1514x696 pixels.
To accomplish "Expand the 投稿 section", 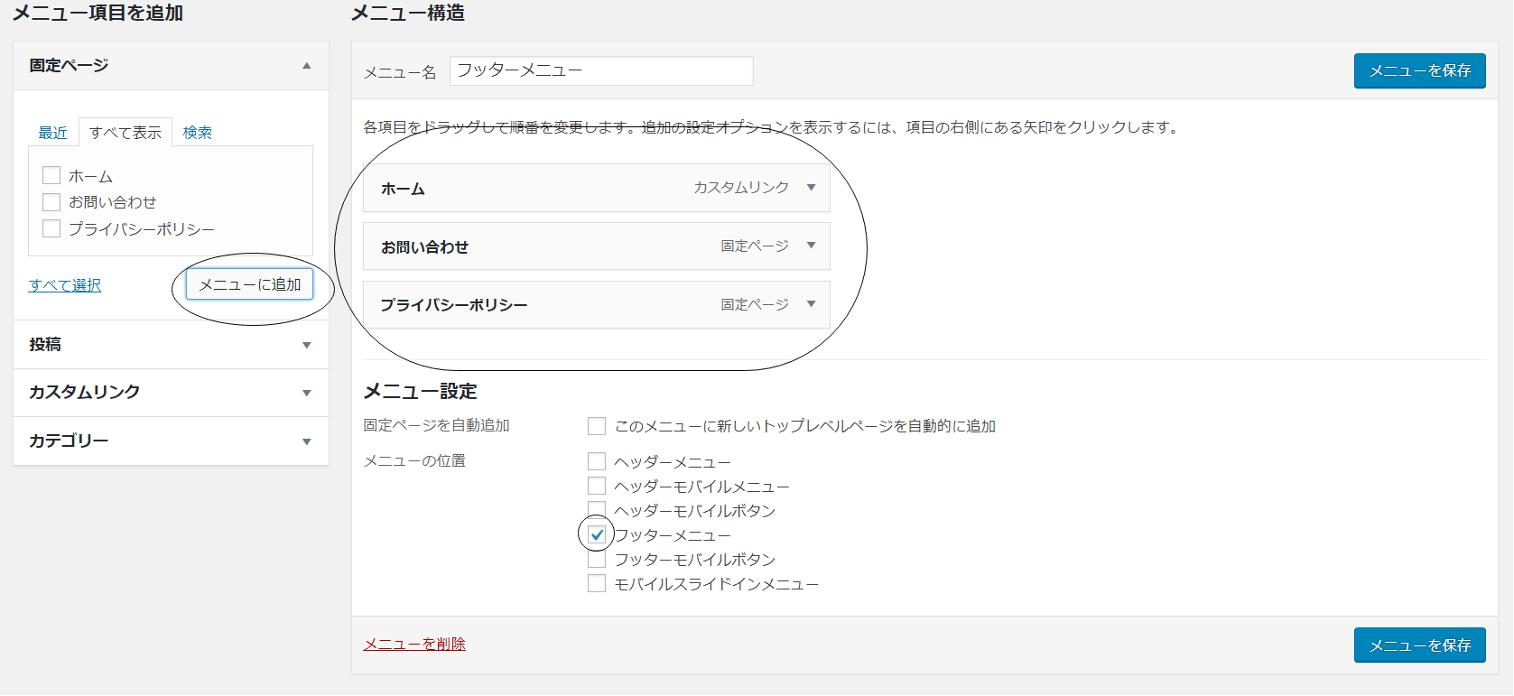I will point(307,345).
